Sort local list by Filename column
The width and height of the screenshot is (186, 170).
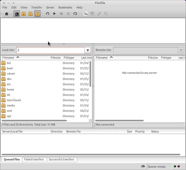tap(25, 58)
